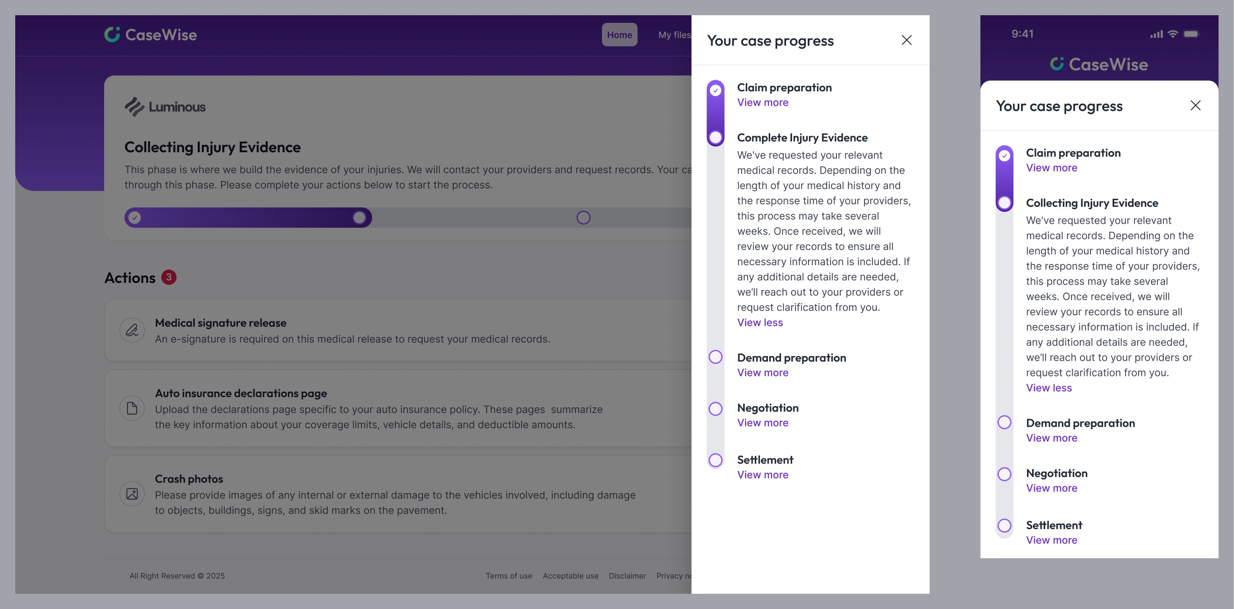1234x609 pixels.
Task: Select the Demand preparation step circle in desktop panel
Action: coord(715,357)
